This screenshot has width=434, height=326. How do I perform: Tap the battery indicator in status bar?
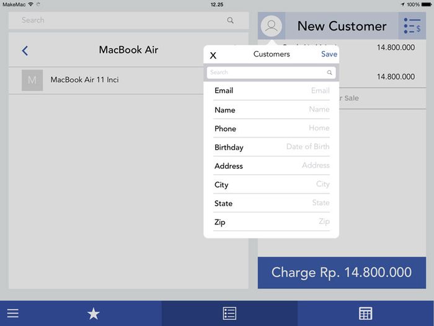click(x=427, y=4)
